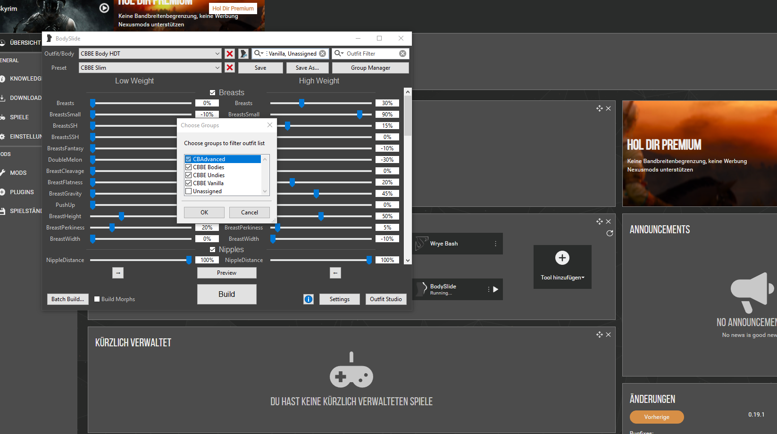Click the BodySlide title bar app icon
This screenshot has width=777, height=434.
49,38
